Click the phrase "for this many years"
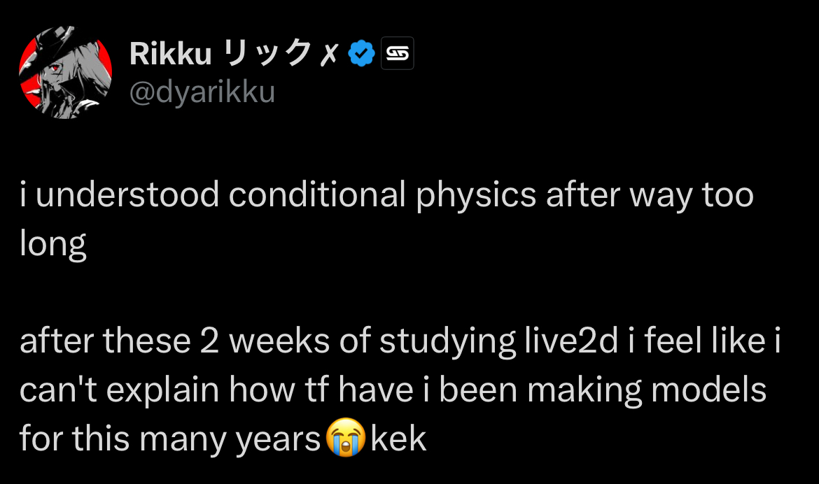The image size is (819, 484). tap(169, 439)
